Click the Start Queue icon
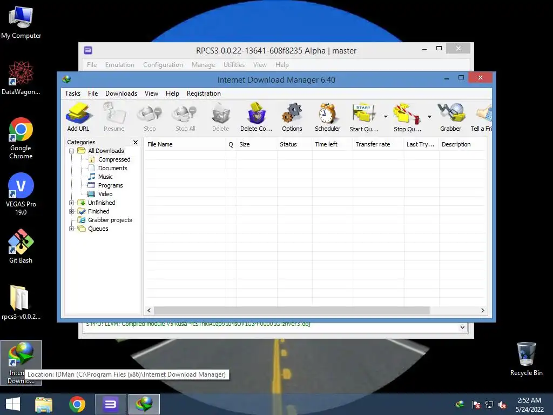The image size is (553, 415). pos(363,117)
